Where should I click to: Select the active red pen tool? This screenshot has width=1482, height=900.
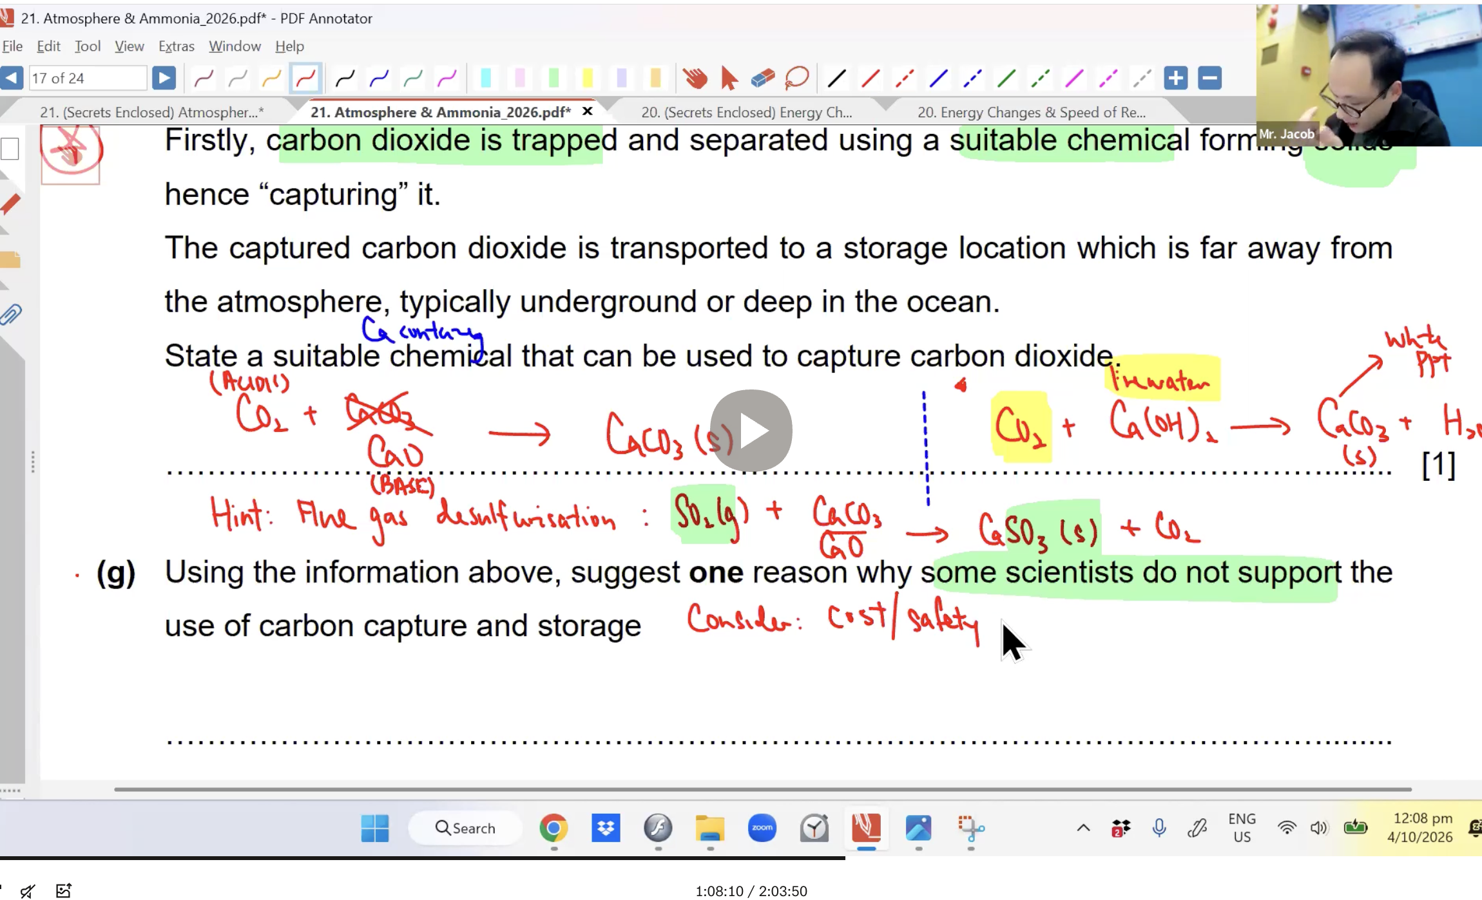[305, 79]
